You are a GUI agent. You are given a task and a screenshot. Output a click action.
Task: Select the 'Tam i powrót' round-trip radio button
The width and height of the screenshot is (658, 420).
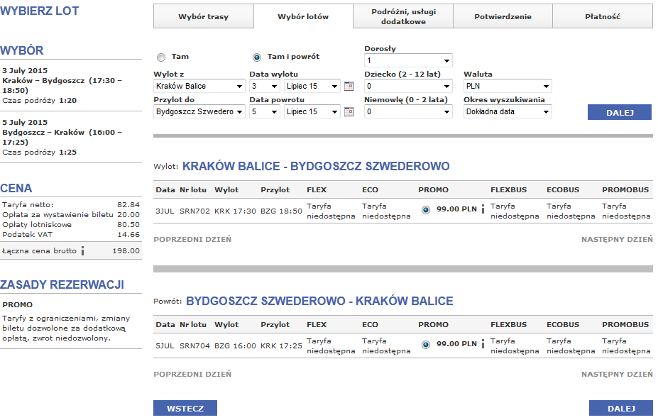click(x=257, y=57)
